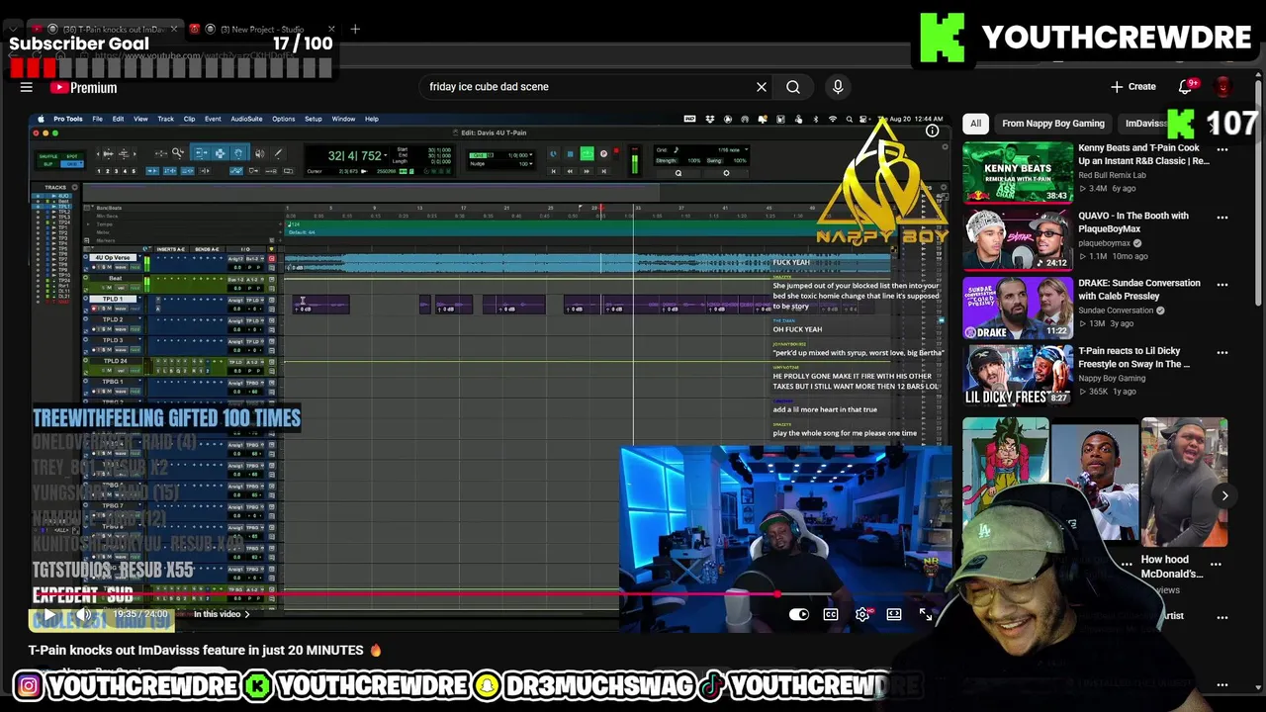Clear the YouTube search box with X

(x=762, y=87)
